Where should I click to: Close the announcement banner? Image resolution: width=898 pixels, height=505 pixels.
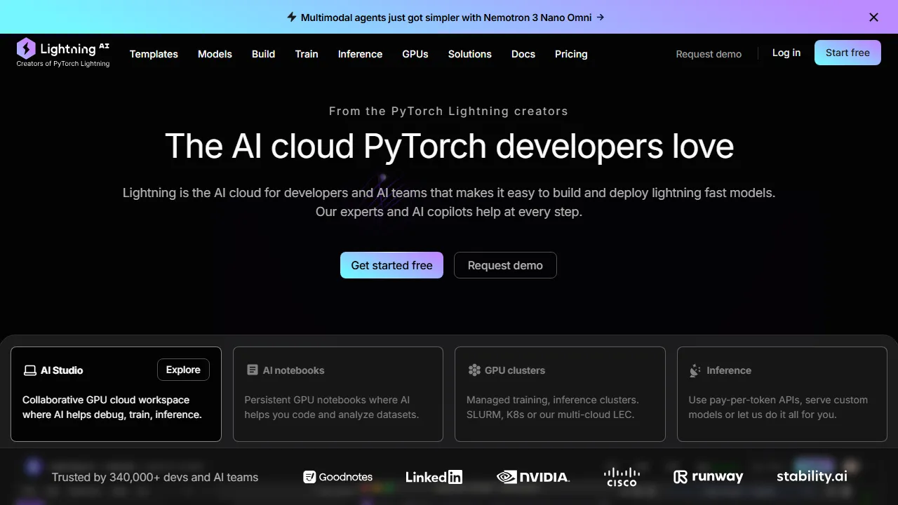click(873, 18)
